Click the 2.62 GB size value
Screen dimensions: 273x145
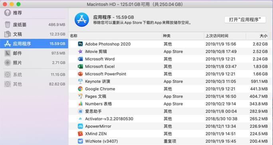click(x=260, y=44)
